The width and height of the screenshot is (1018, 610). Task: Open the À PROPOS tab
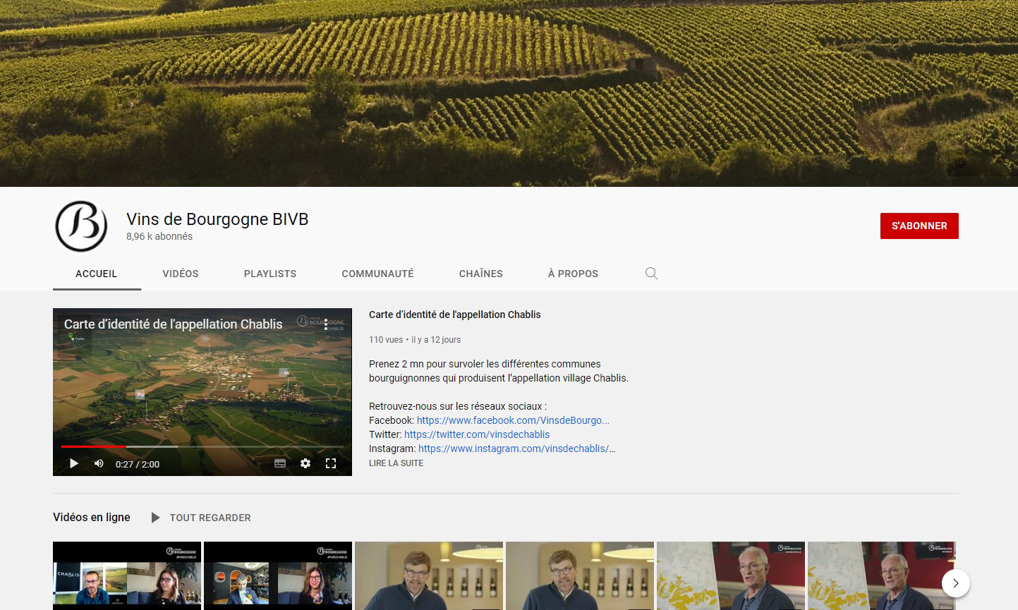tap(574, 274)
